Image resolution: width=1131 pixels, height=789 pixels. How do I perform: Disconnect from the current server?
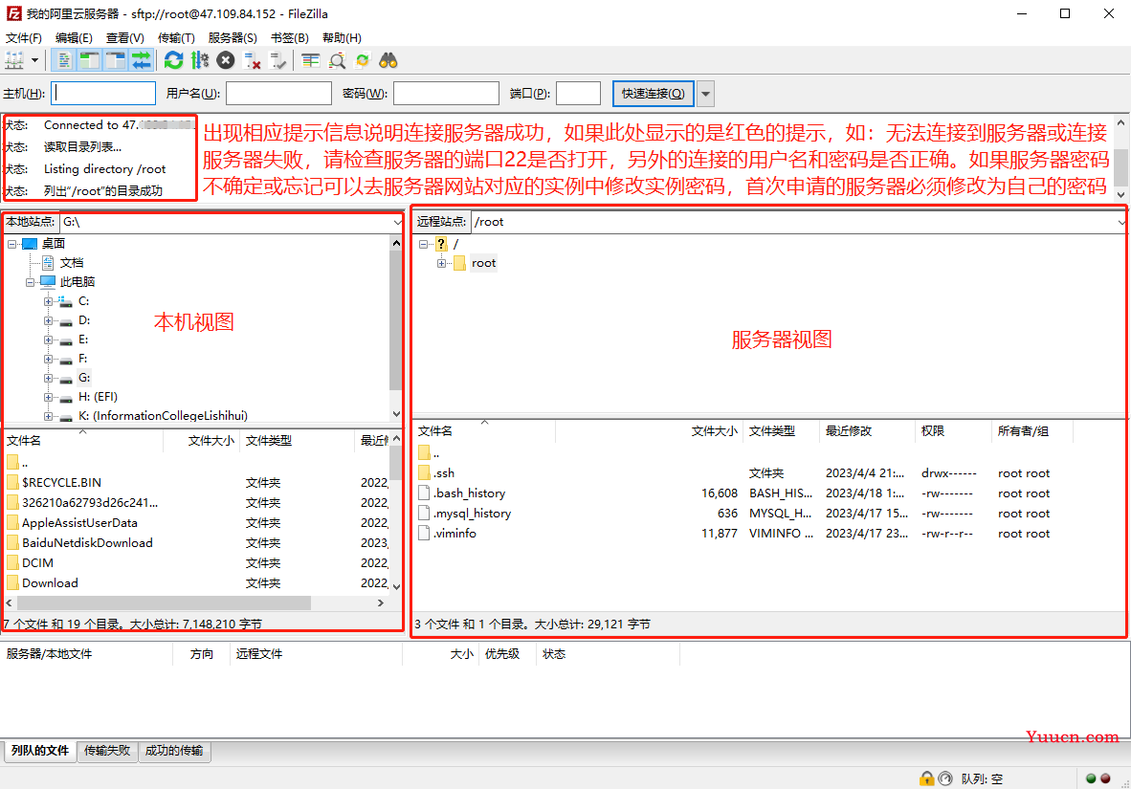coord(252,60)
